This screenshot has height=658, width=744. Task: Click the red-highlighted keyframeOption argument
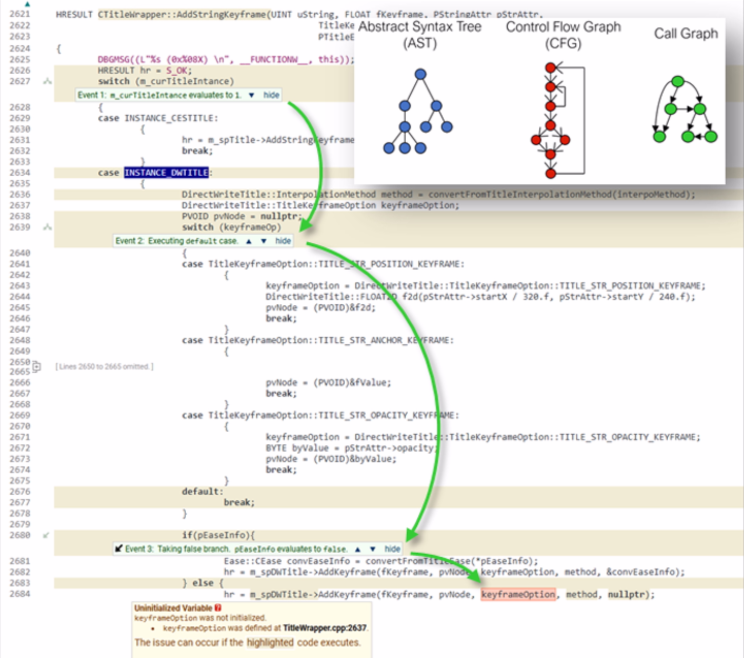(518, 594)
